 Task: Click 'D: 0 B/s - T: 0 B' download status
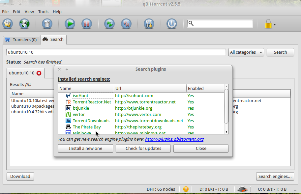point(214,189)
